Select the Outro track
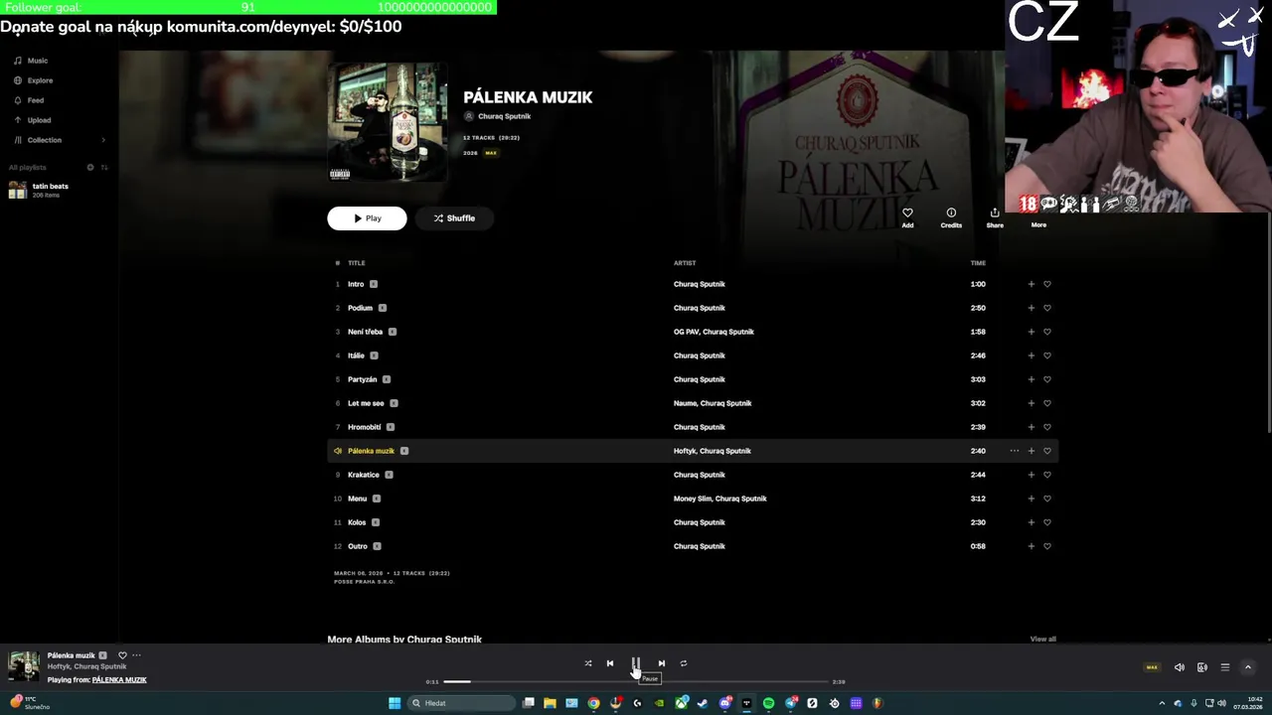The height and width of the screenshot is (715, 1272). pyautogui.click(x=358, y=546)
